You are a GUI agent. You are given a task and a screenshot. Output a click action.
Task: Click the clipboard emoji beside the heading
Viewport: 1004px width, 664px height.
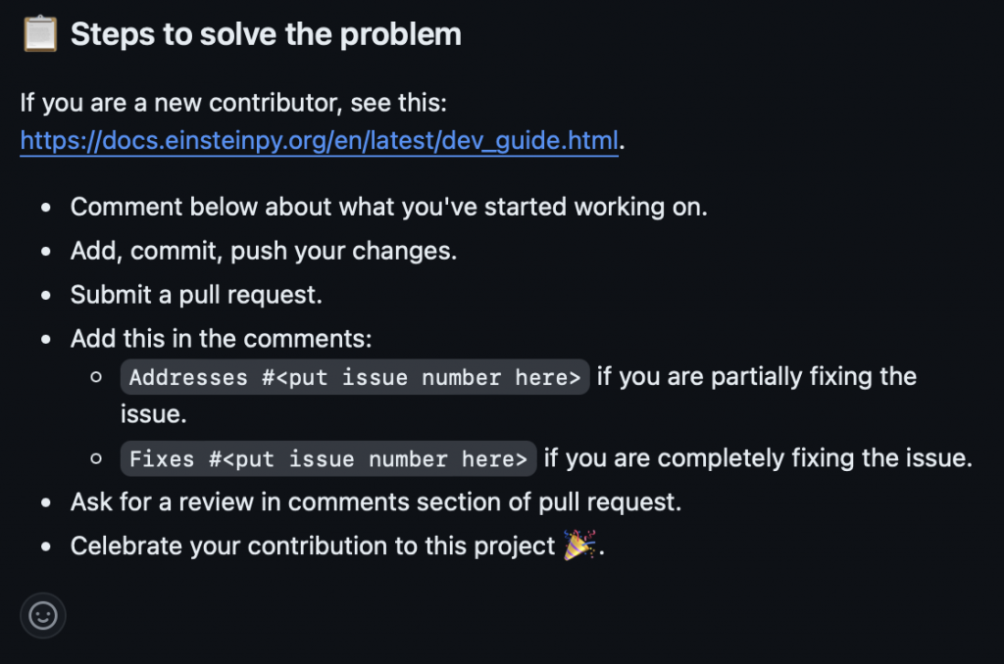pos(40,34)
